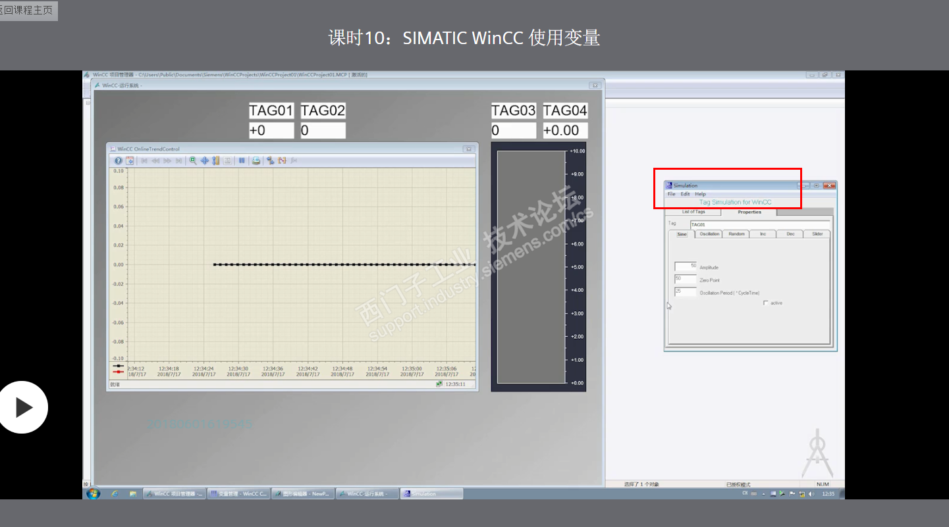Click the 12:35:11 time in trend status bar
949x527 pixels.
456,384
